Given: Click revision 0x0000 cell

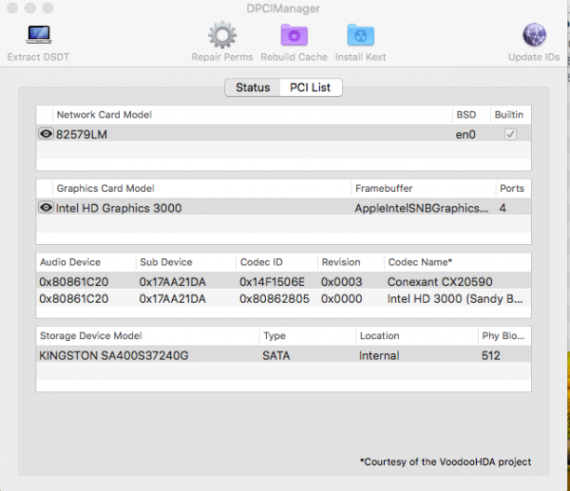Looking at the screenshot, I should click(x=341, y=299).
